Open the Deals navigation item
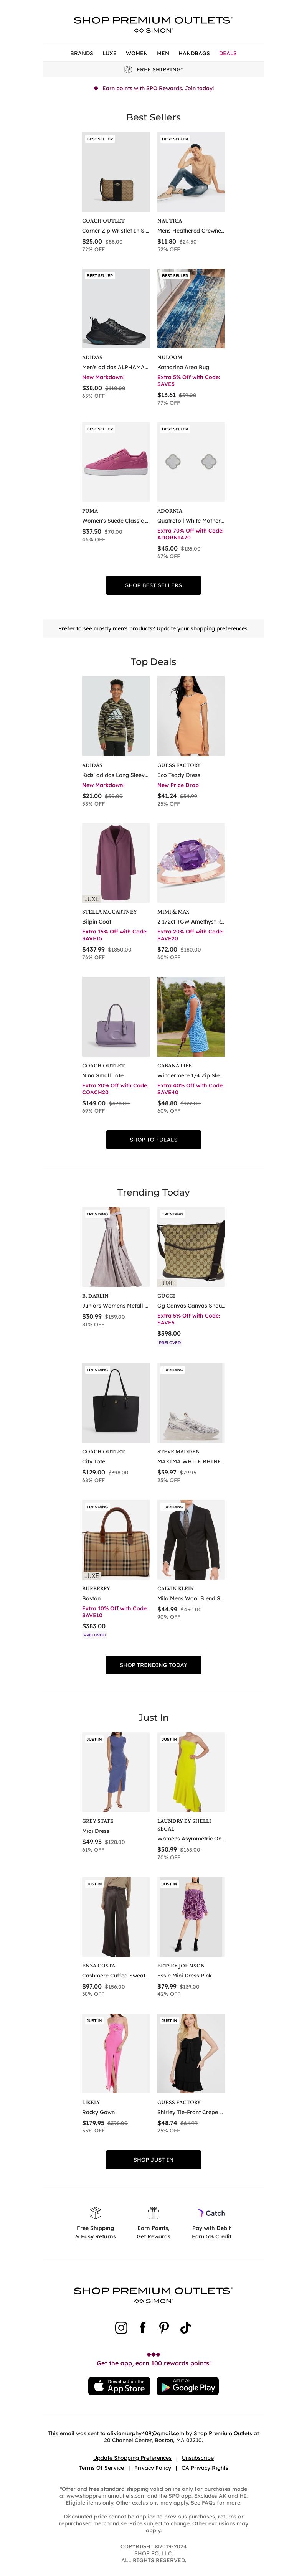The image size is (307, 2576). pyautogui.click(x=228, y=53)
